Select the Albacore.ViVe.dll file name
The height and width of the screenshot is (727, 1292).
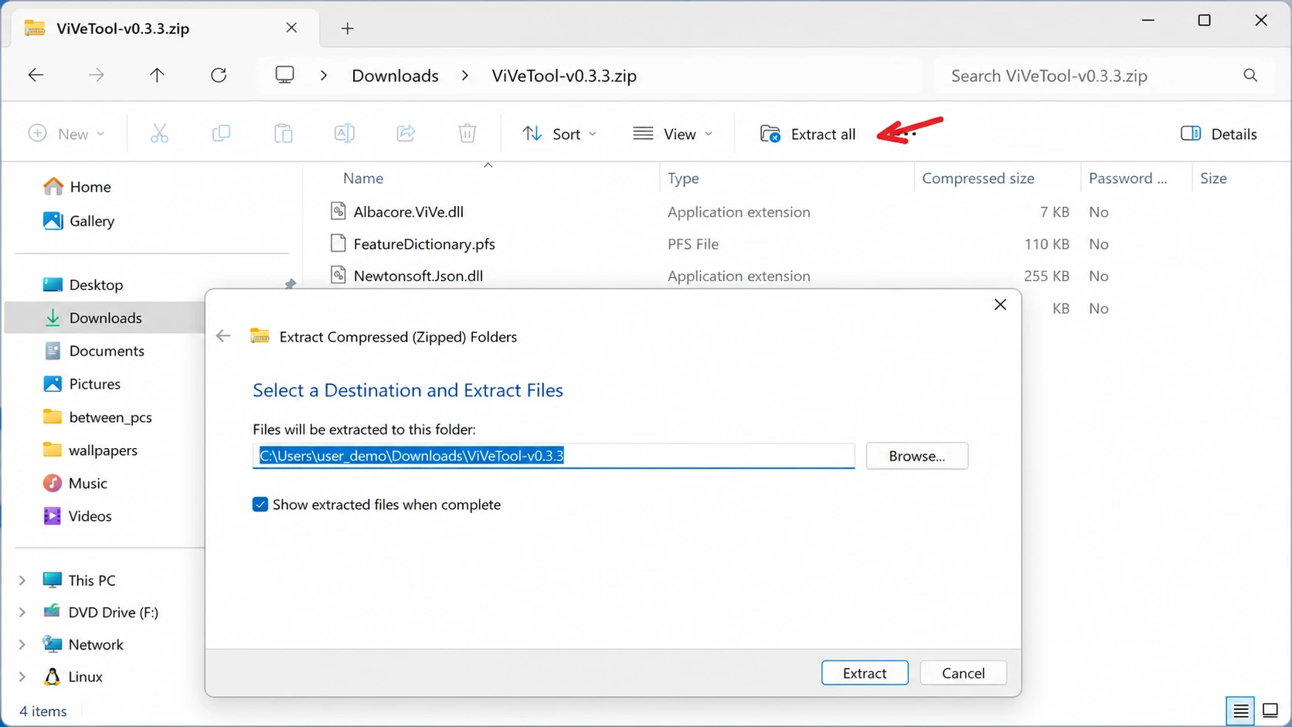tap(408, 212)
